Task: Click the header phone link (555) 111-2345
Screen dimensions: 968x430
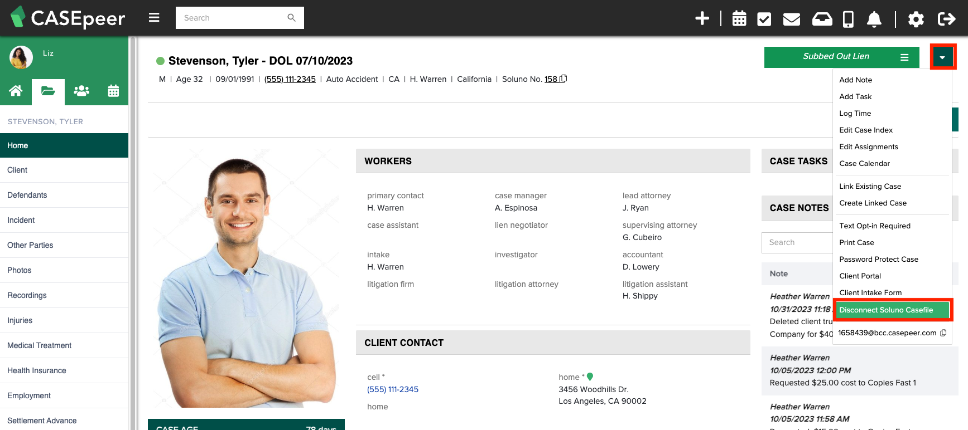Action: click(x=290, y=79)
